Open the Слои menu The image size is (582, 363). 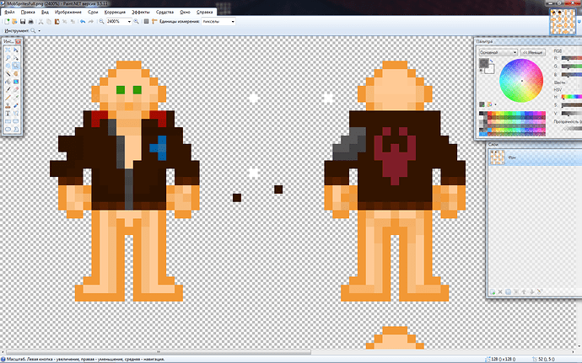pyautogui.click(x=93, y=13)
